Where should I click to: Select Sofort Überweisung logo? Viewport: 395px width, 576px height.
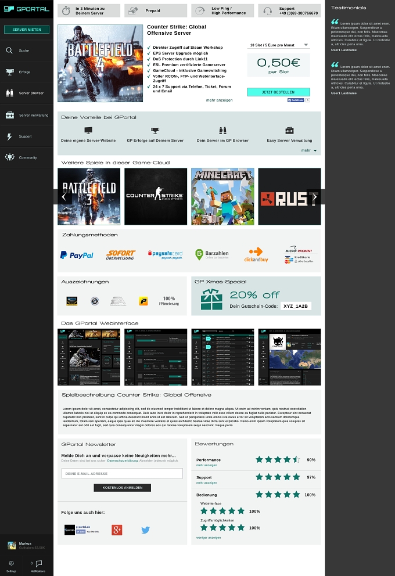pyautogui.click(x=120, y=254)
